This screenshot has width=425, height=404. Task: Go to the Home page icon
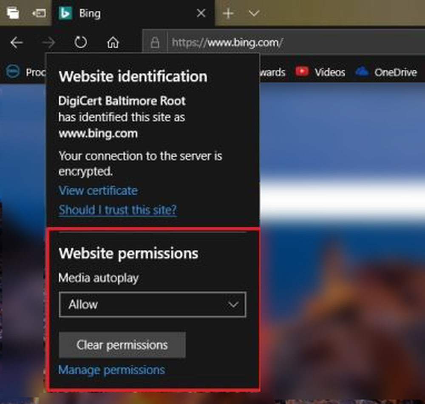pyautogui.click(x=113, y=43)
